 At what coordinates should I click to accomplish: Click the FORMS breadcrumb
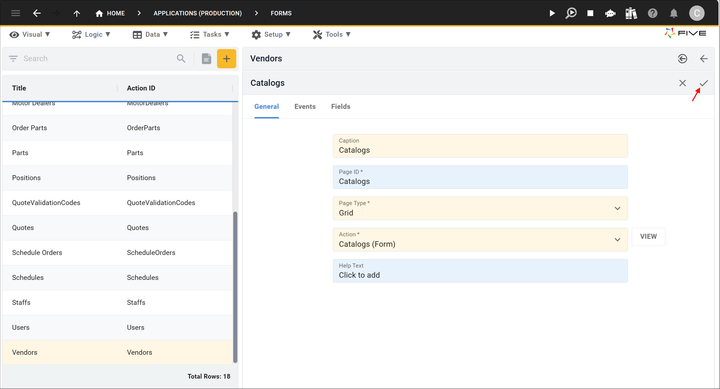(x=281, y=13)
